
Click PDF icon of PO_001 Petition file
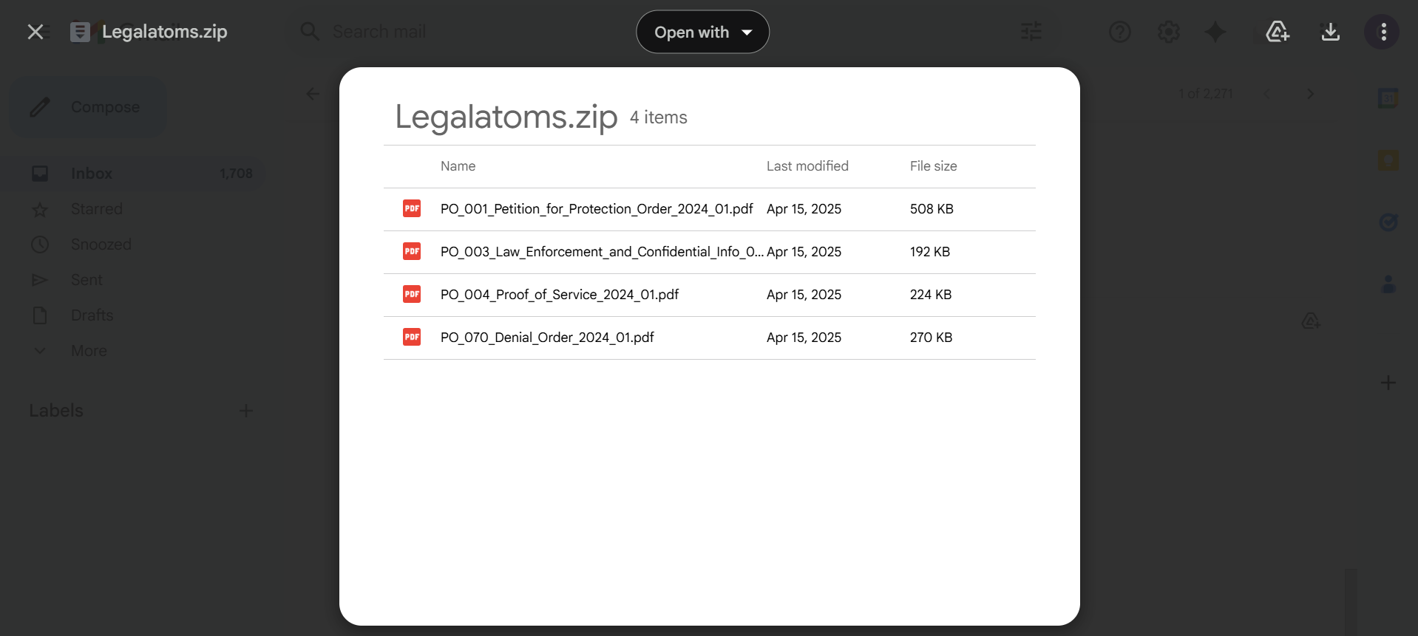[x=412, y=209]
